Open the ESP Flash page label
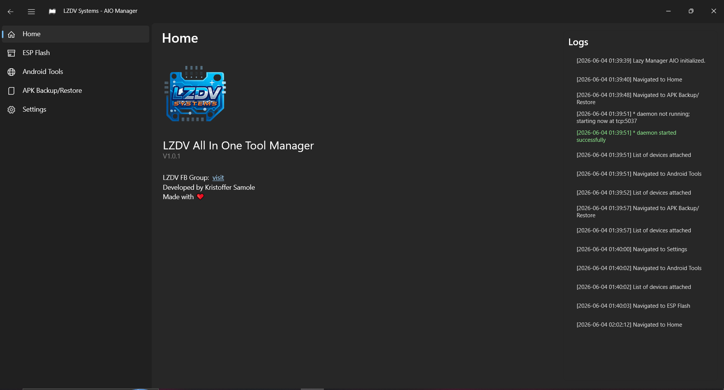The height and width of the screenshot is (390, 724). click(x=36, y=53)
